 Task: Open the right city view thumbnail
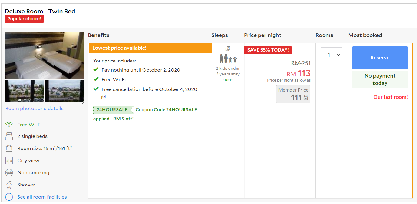[x=64, y=91]
